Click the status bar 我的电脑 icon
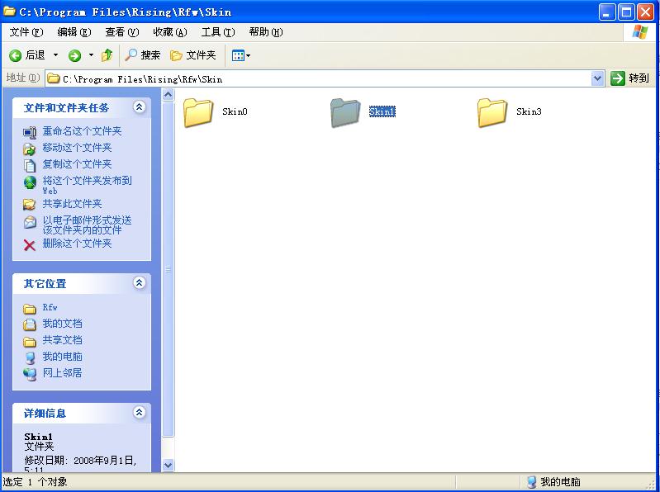This screenshot has height=492, width=660. pyautogui.click(x=531, y=482)
